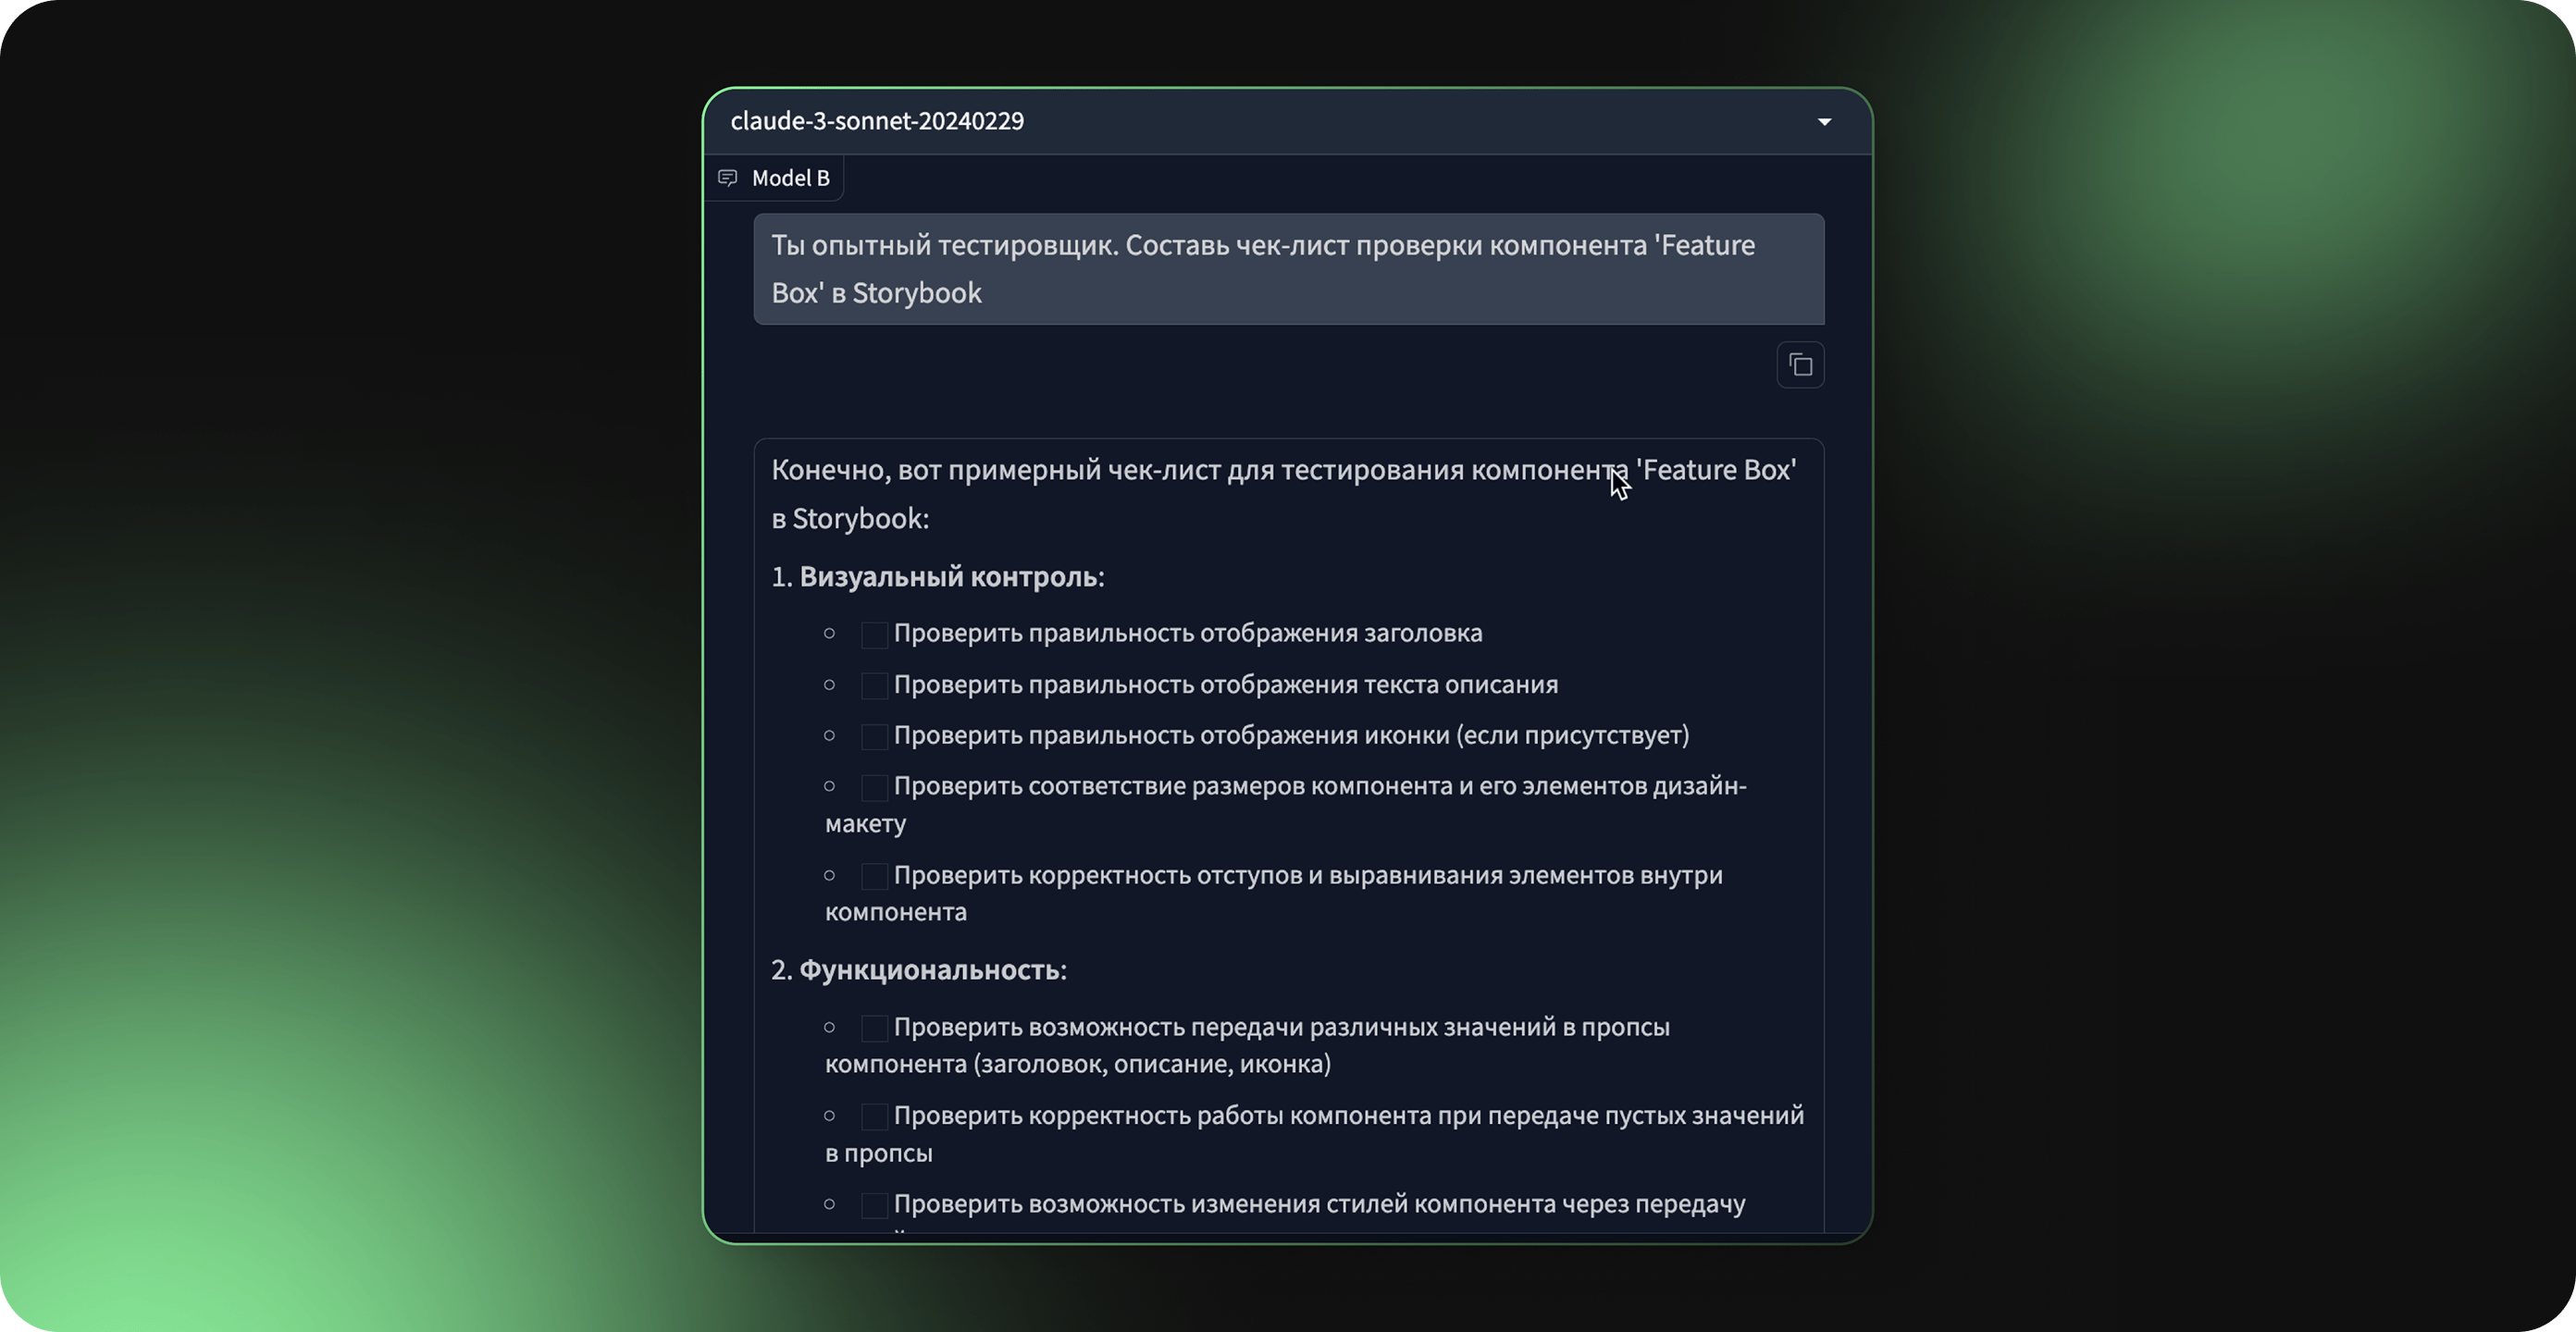
Task: Tick checkbox for 'передачи различных значений в пропсы'
Action: tap(874, 1029)
